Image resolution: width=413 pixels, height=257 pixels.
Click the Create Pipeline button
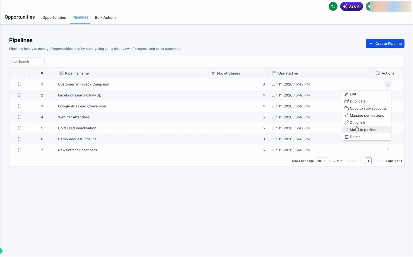click(385, 44)
